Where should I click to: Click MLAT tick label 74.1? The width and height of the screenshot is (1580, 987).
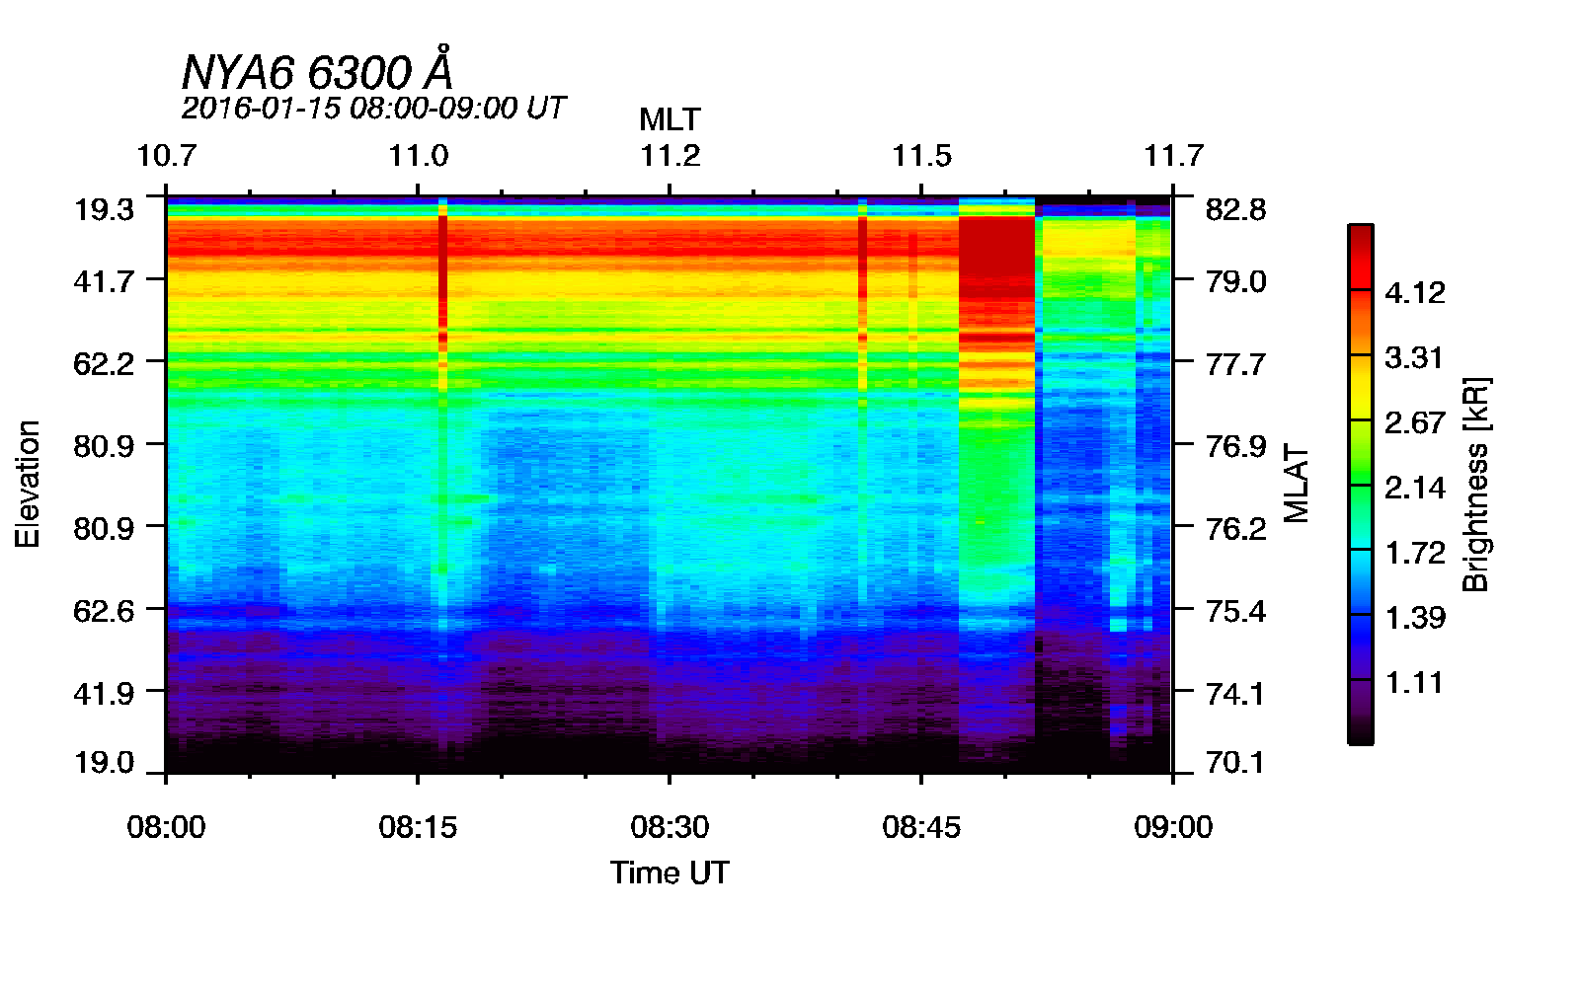pyautogui.click(x=1235, y=693)
